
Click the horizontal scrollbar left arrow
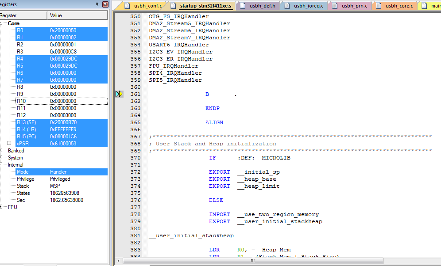(118, 261)
